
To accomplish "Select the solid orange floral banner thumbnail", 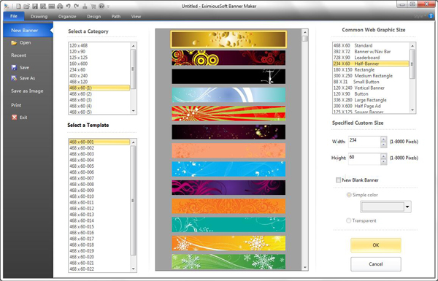I will [x=228, y=206].
